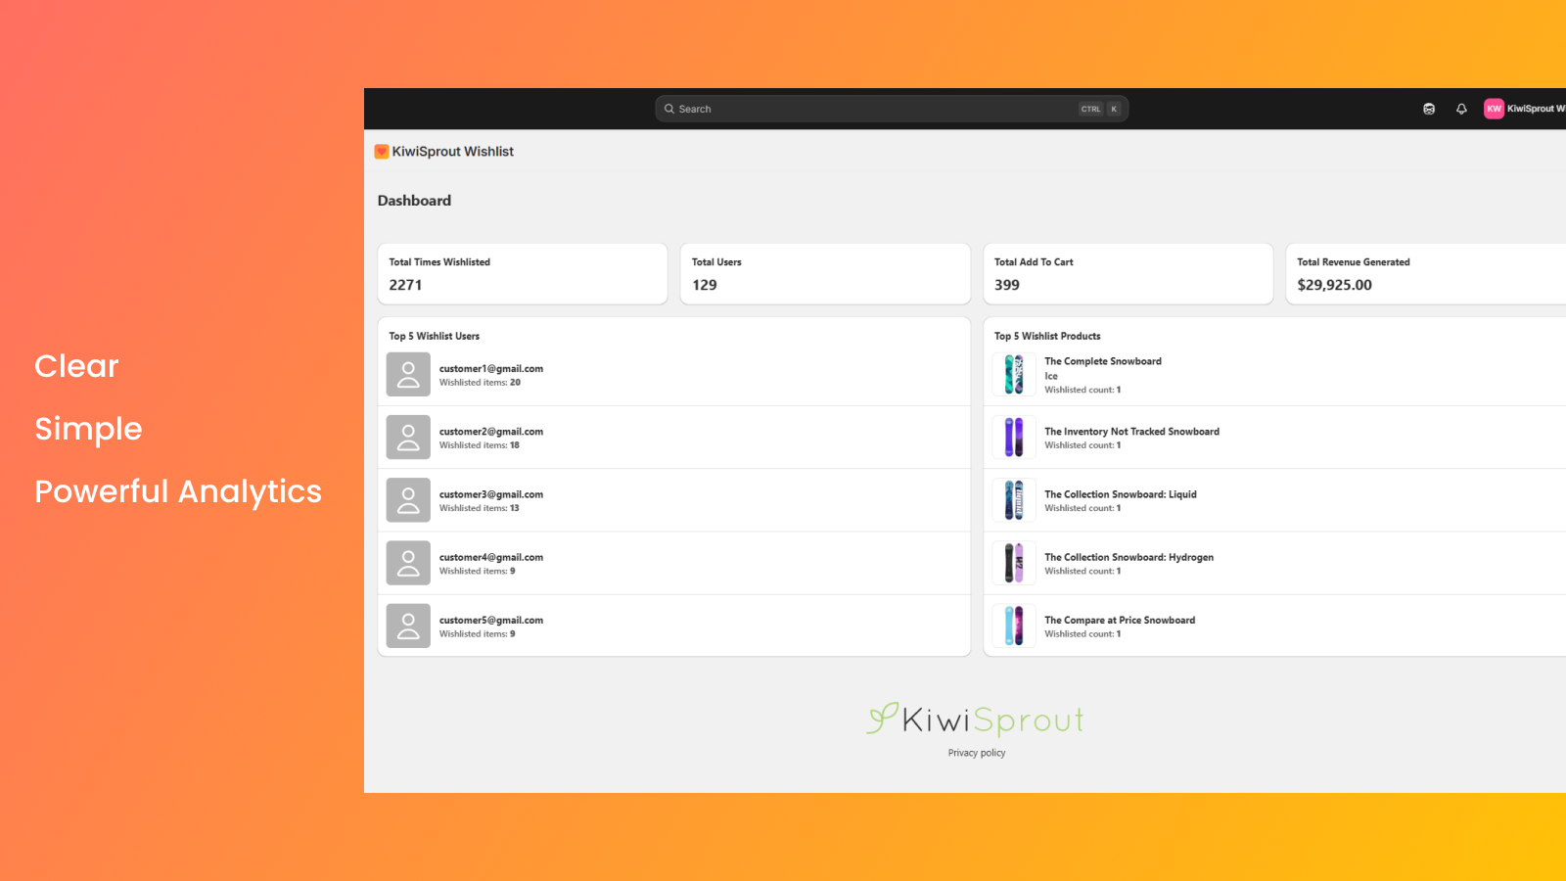Click the 2271 wishlisted count value
Screen dimensions: 1566x881
point(405,285)
